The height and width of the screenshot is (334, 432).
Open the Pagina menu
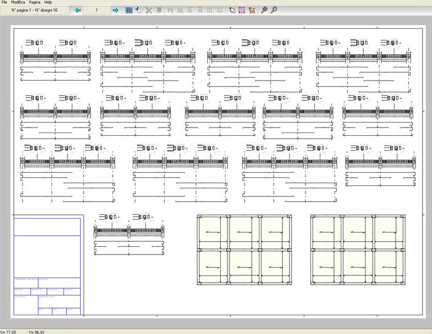click(x=35, y=2)
